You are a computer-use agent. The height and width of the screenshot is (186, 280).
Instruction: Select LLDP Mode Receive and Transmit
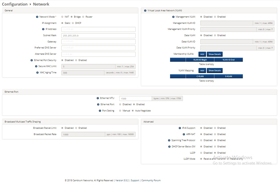click(x=201, y=159)
